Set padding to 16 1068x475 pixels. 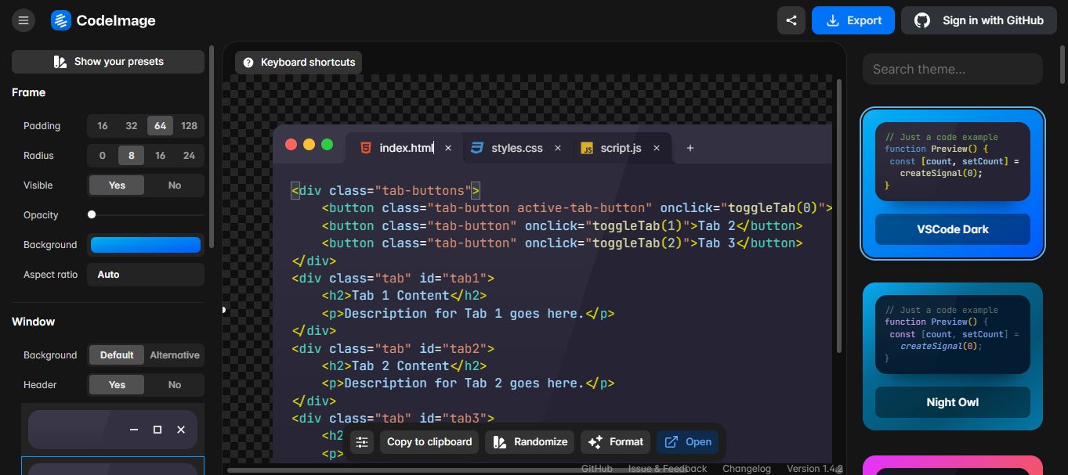click(103, 126)
